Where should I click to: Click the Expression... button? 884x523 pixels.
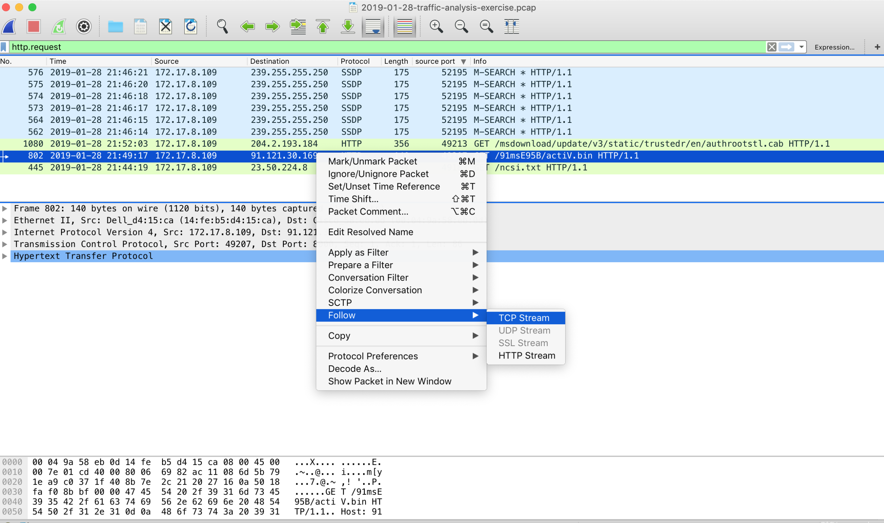(834, 47)
